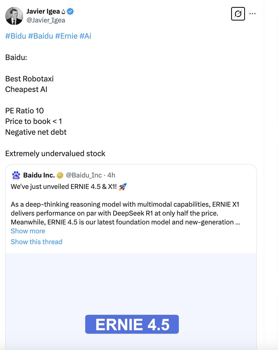278x350 pixels.
Task: Open the @Javier_Igea handle
Action: point(46,20)
